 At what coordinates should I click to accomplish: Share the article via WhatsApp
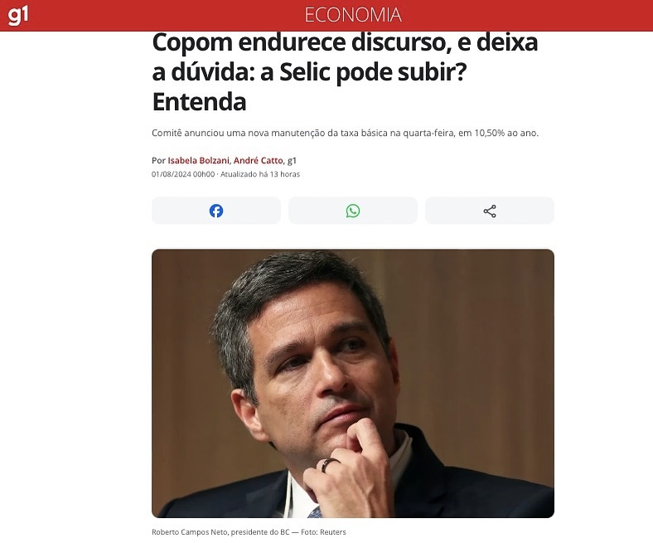[x=353, y=211]
